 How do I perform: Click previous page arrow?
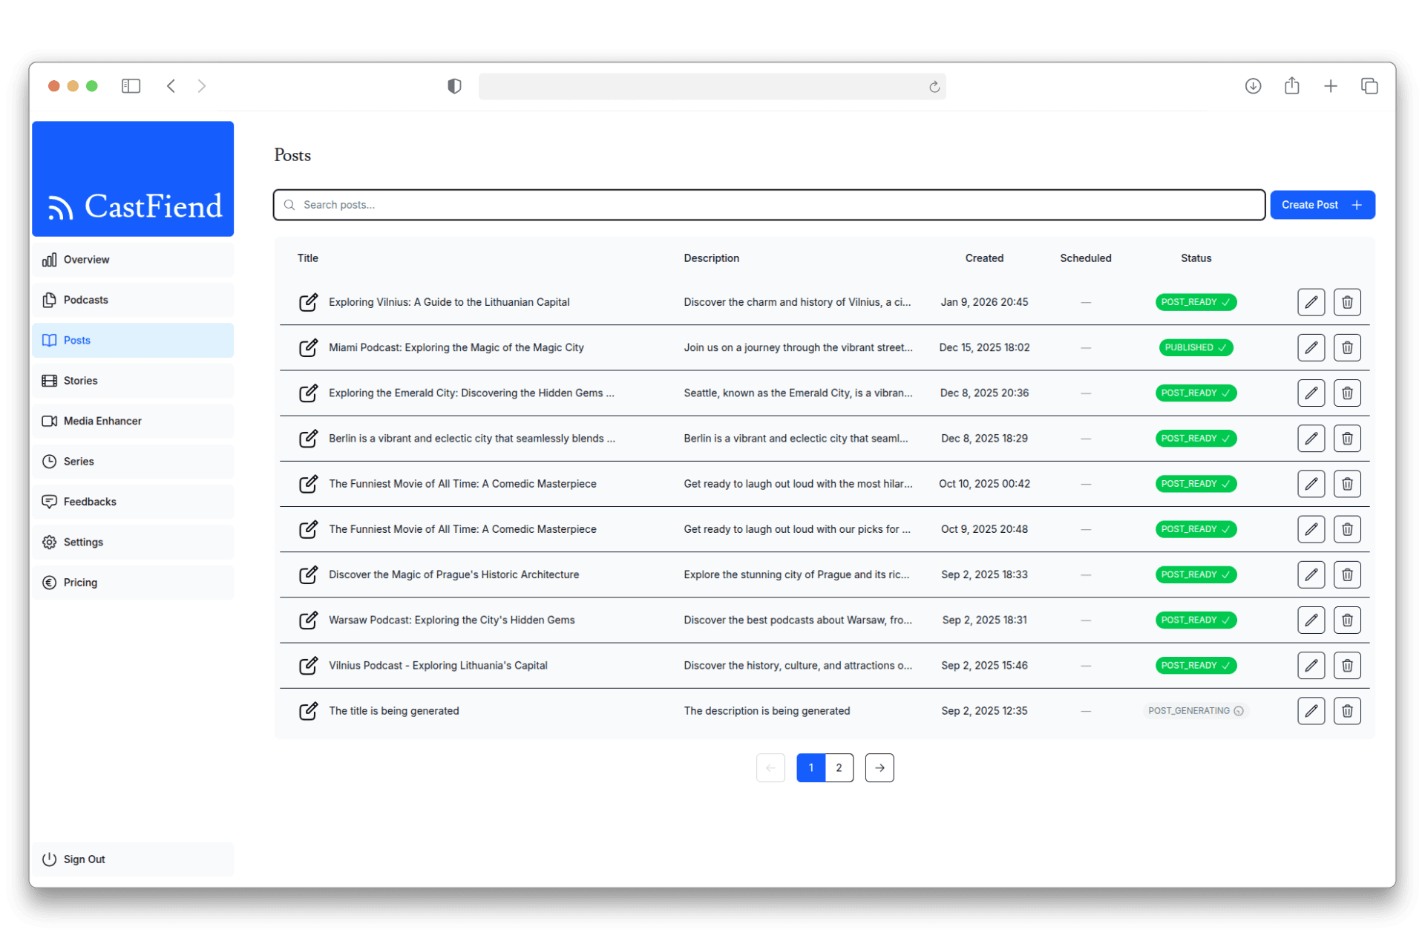pyautogui.click(x=770, y=767)
